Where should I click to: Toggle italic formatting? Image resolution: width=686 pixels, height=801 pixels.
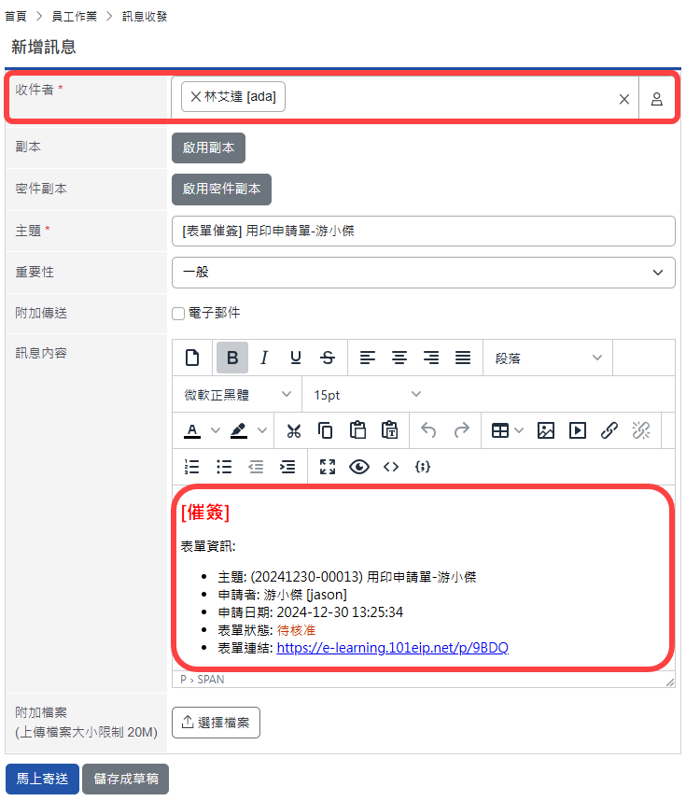tap(264, 358)
